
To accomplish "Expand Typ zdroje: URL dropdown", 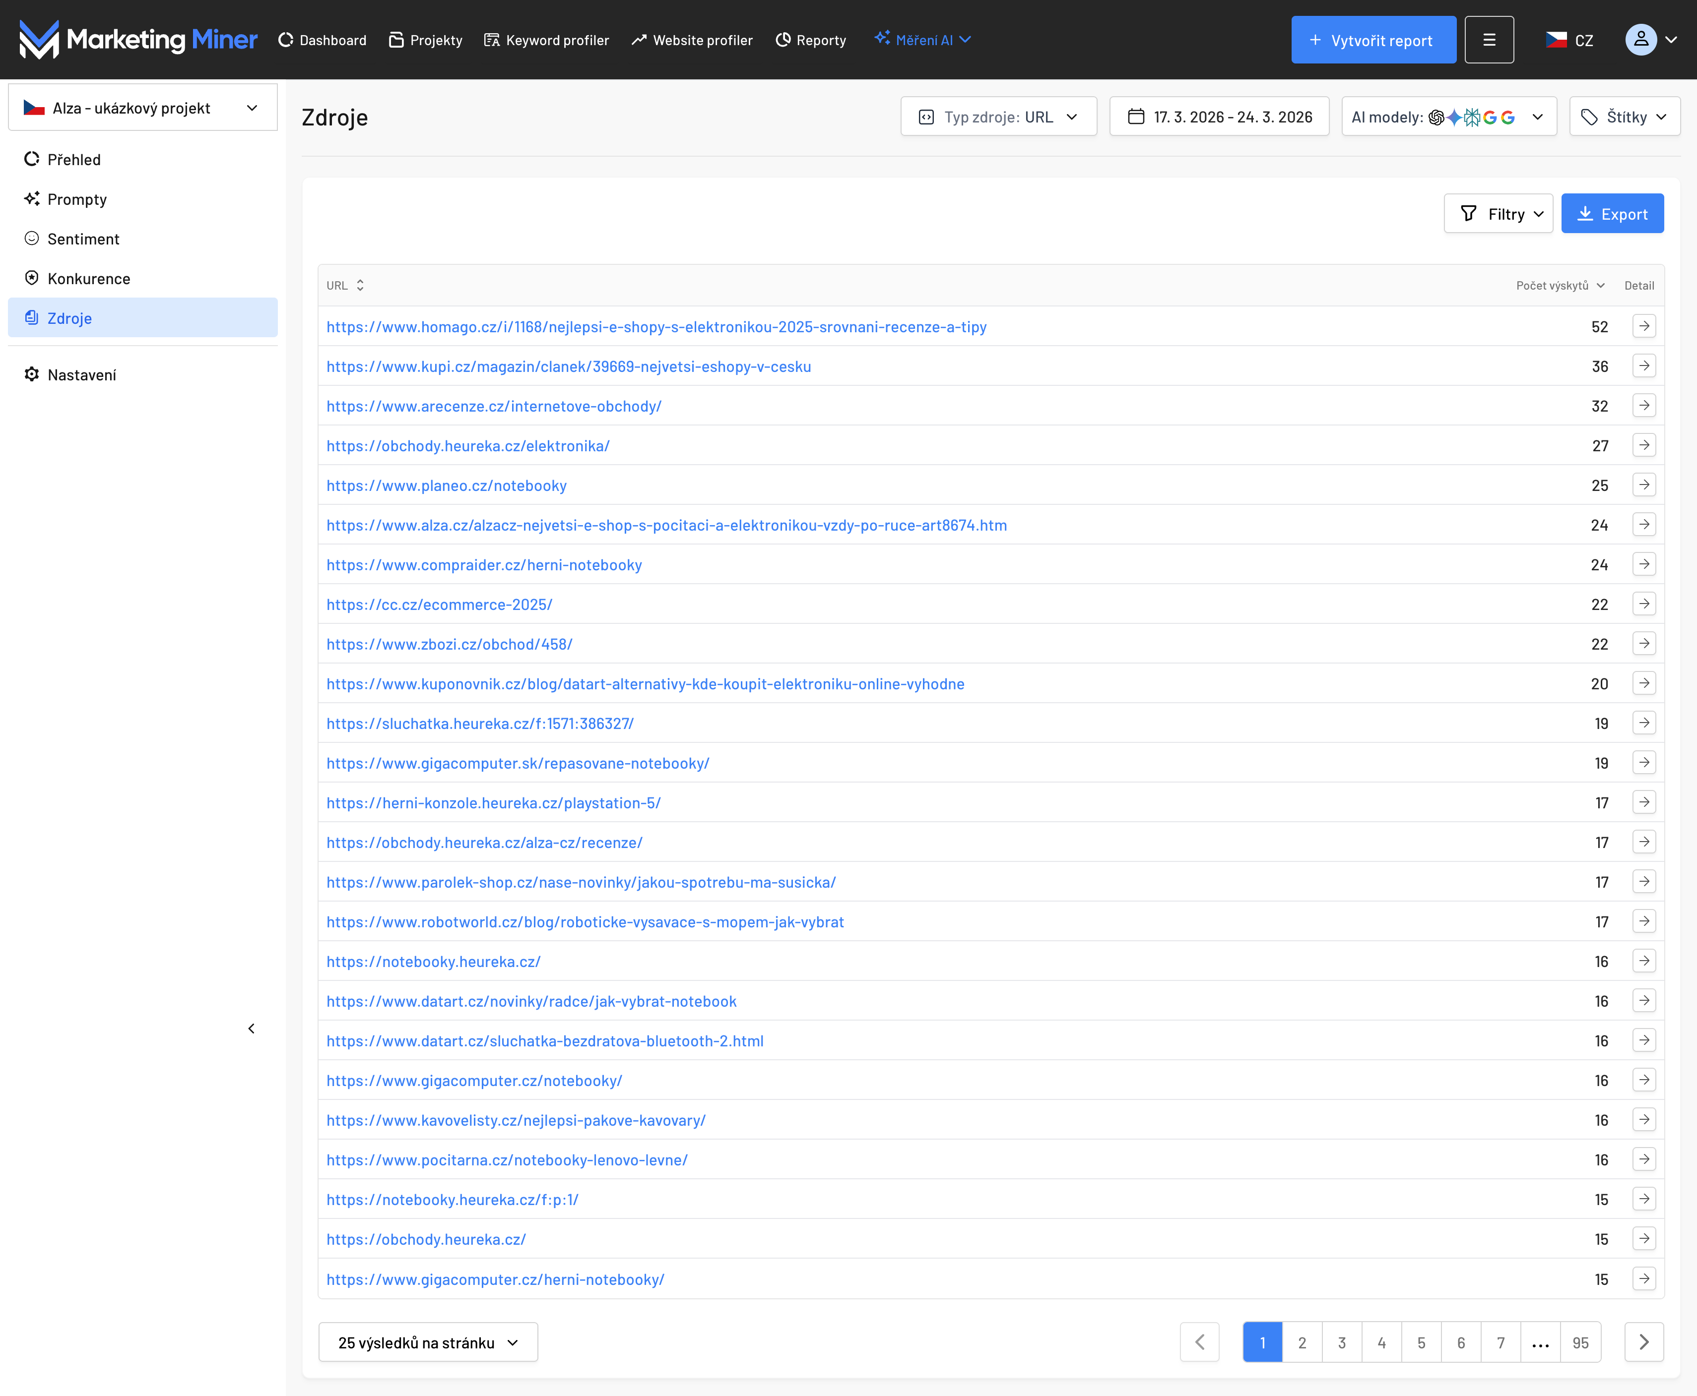I will tap(998, 117).
